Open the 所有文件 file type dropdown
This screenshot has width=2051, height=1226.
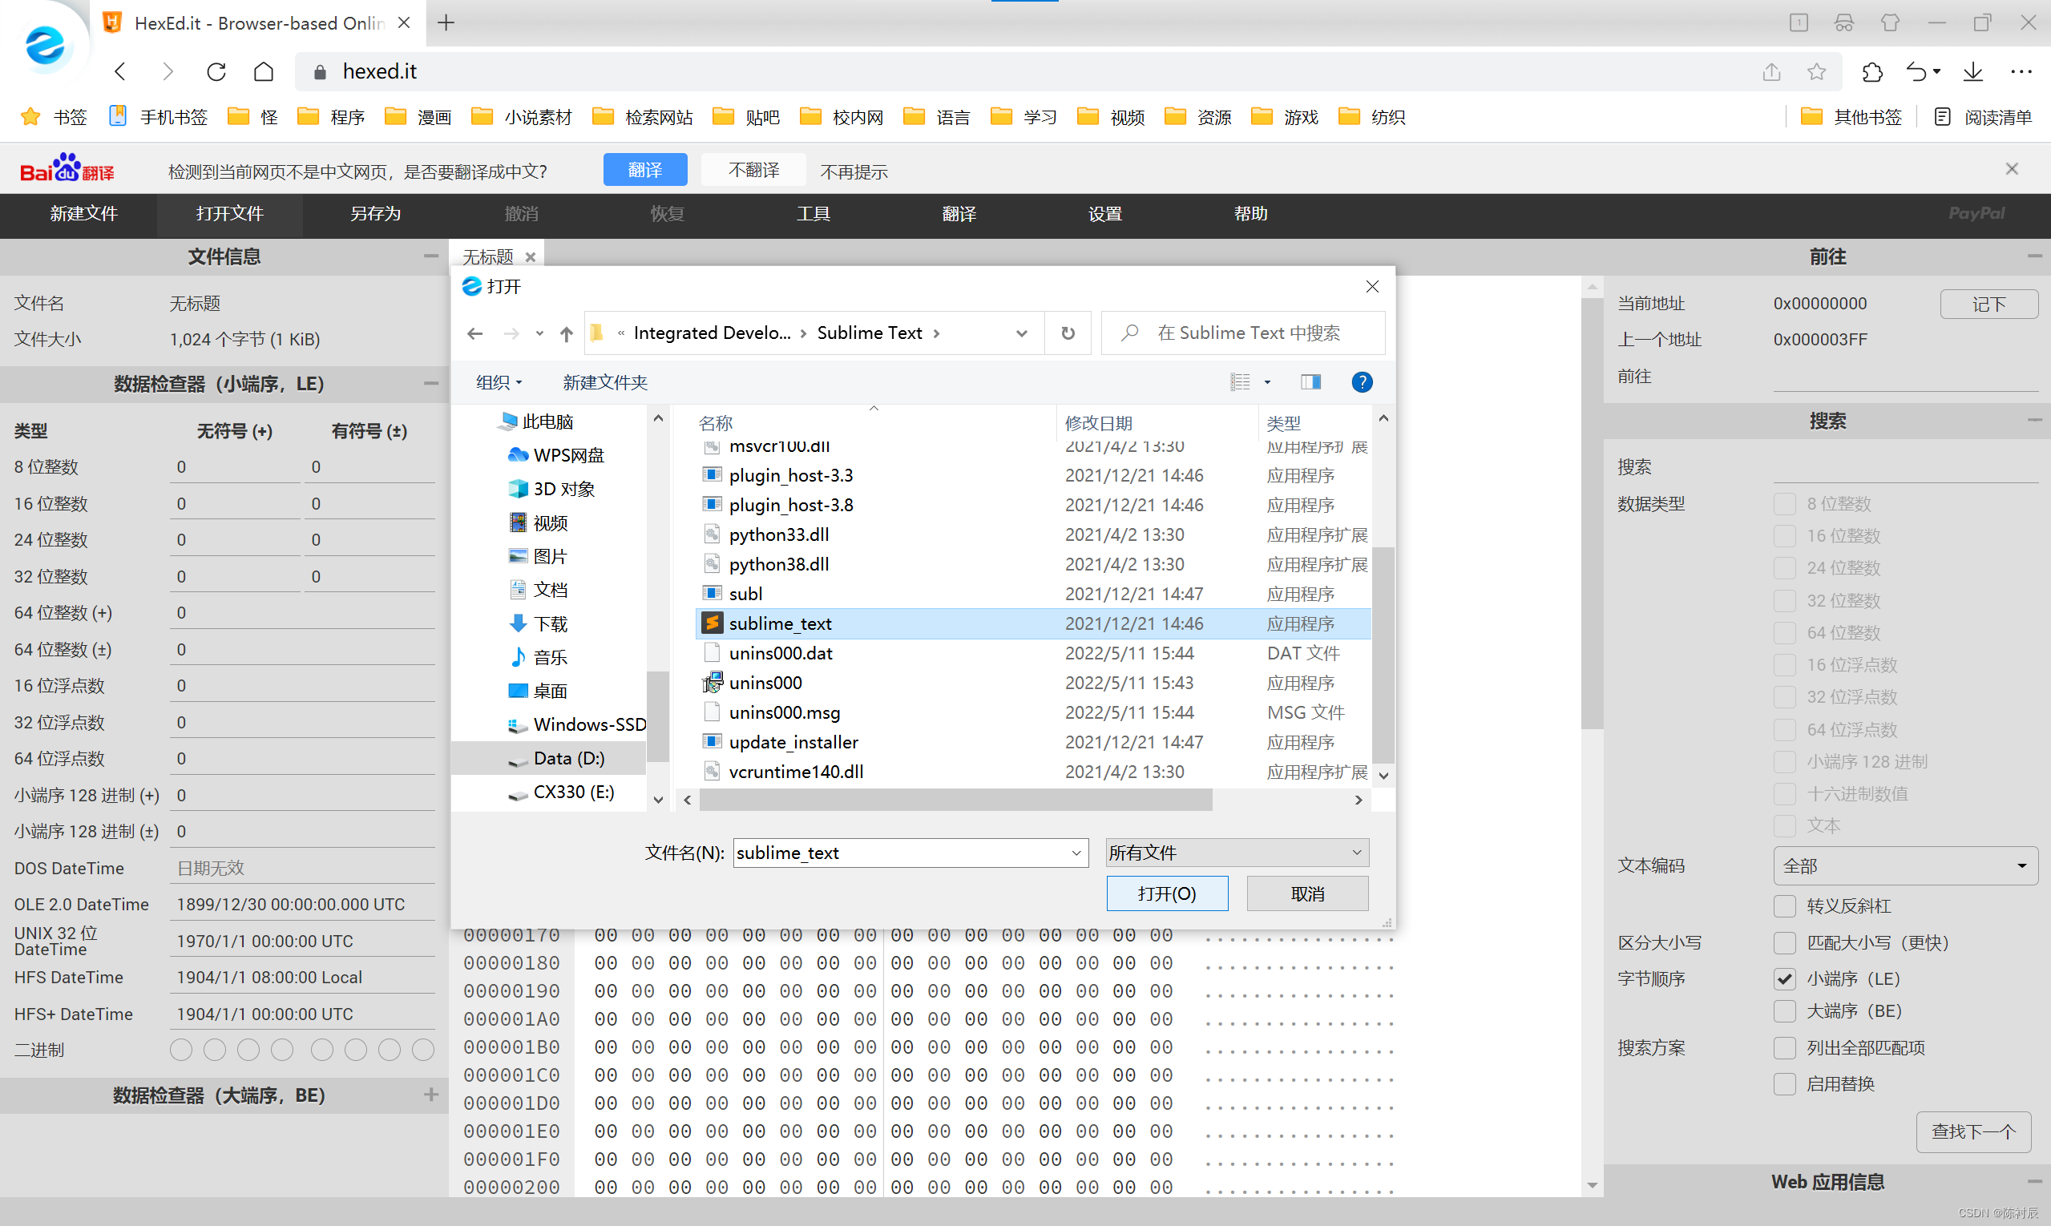pyautogui.click(x=1236, y=853)
